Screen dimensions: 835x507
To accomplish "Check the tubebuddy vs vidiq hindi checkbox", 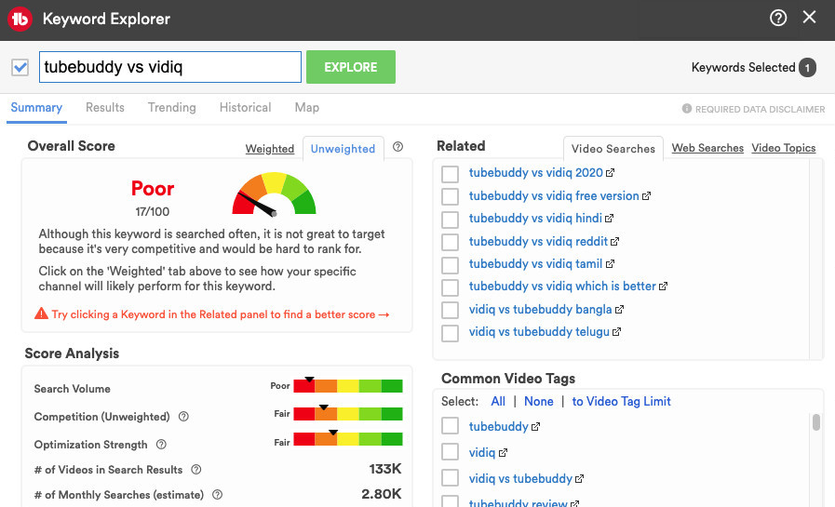I will click(x=450, y=220).
